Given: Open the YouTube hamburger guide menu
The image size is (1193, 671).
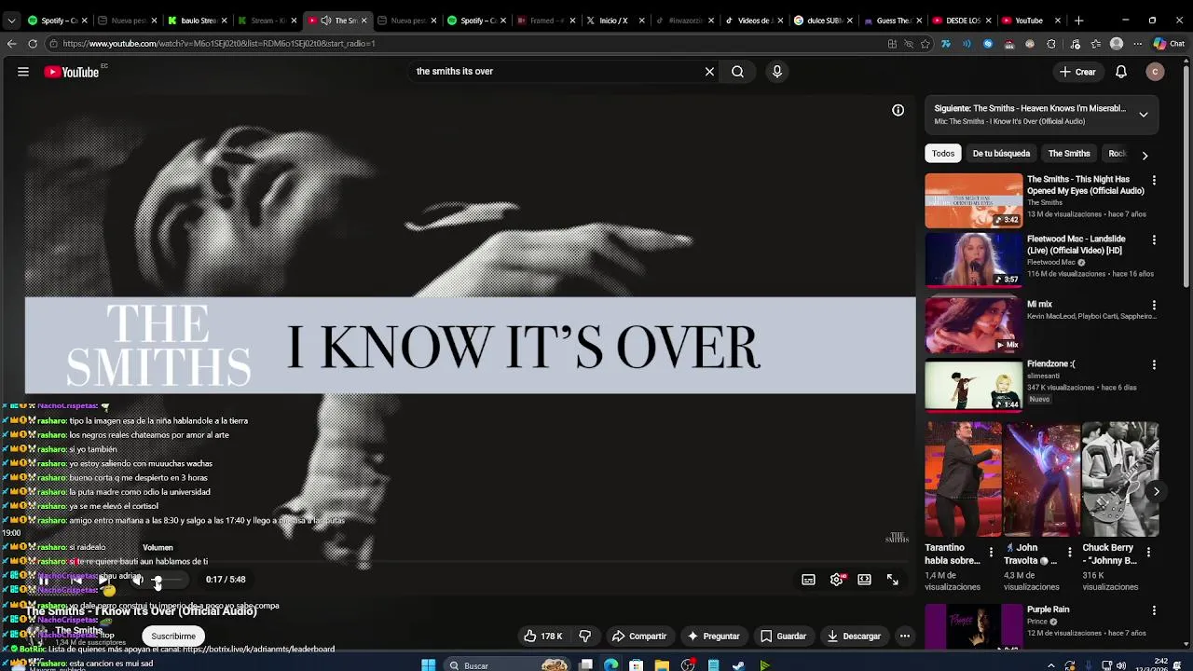Looking at the screenshot, I should coord(23,72).
